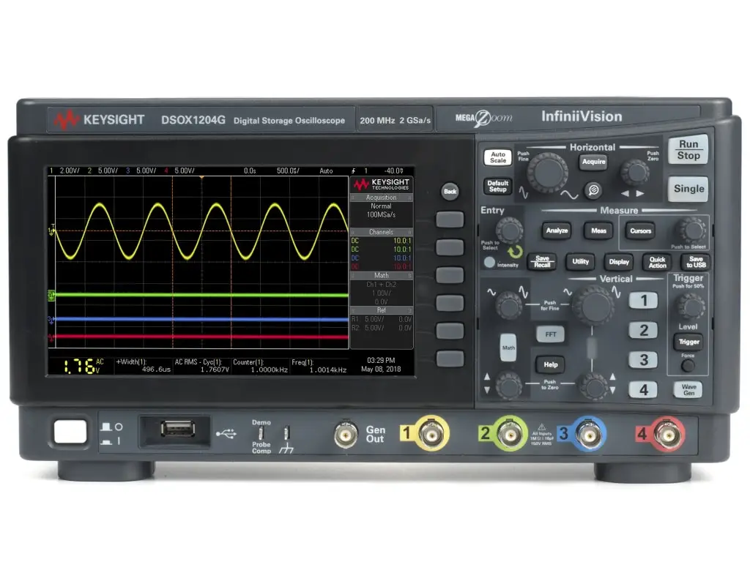Tap the '500.0s/' timebase readout

tap(287, 171)
